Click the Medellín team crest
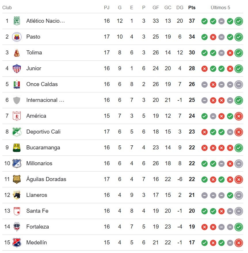The width and height of the screenshot is (248, 253). (x=17, y=243)
